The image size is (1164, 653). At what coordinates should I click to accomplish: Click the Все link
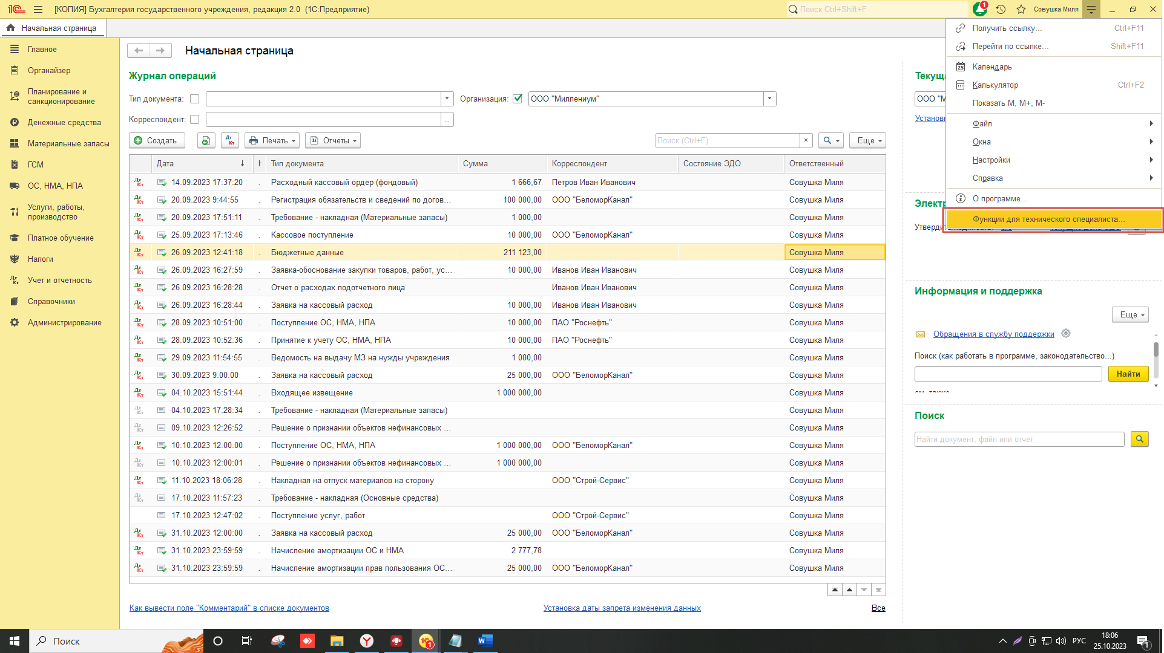tap(878, 608)
